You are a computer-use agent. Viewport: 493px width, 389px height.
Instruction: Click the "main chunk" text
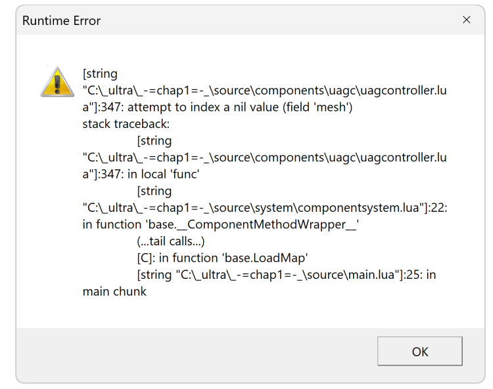[x=114, y=292]
